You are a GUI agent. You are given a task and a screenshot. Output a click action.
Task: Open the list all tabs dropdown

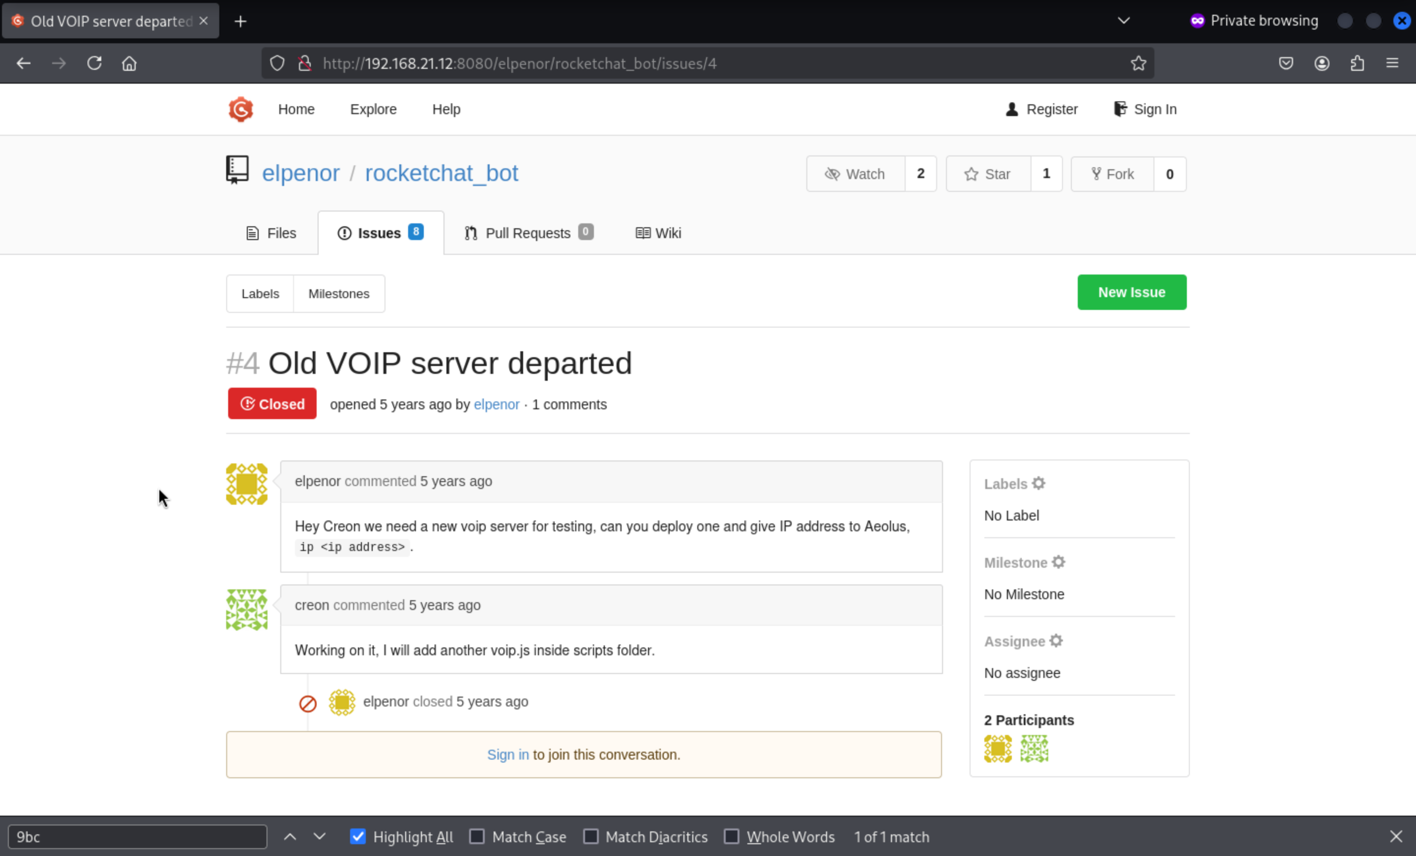(x=1123, y=21)
